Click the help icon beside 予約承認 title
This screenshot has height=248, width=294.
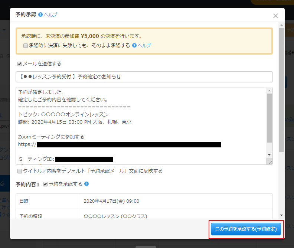pos(40,14)
